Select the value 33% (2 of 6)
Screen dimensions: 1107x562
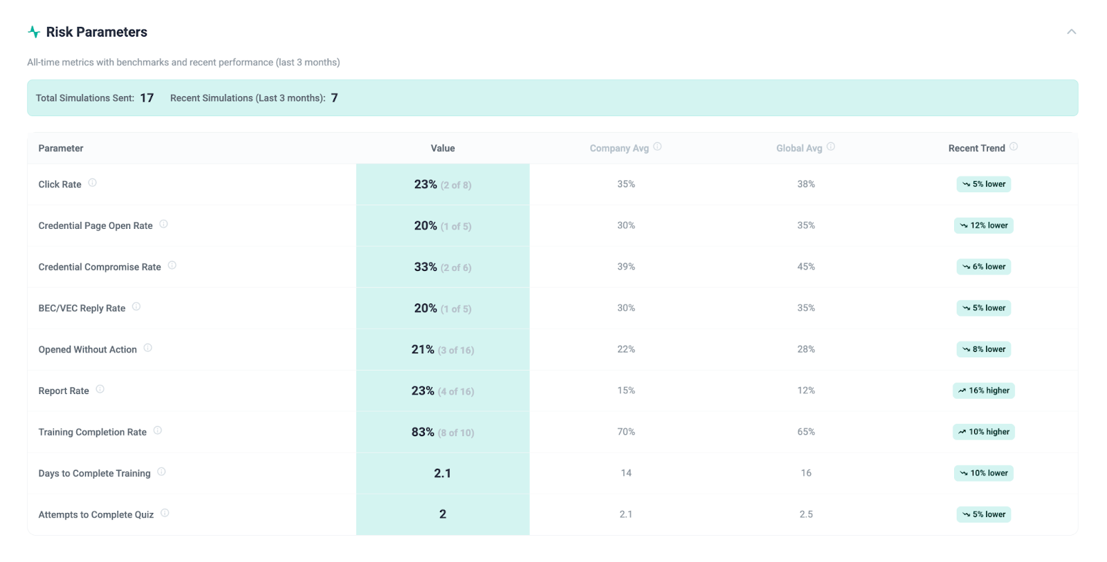pos(443,268)
